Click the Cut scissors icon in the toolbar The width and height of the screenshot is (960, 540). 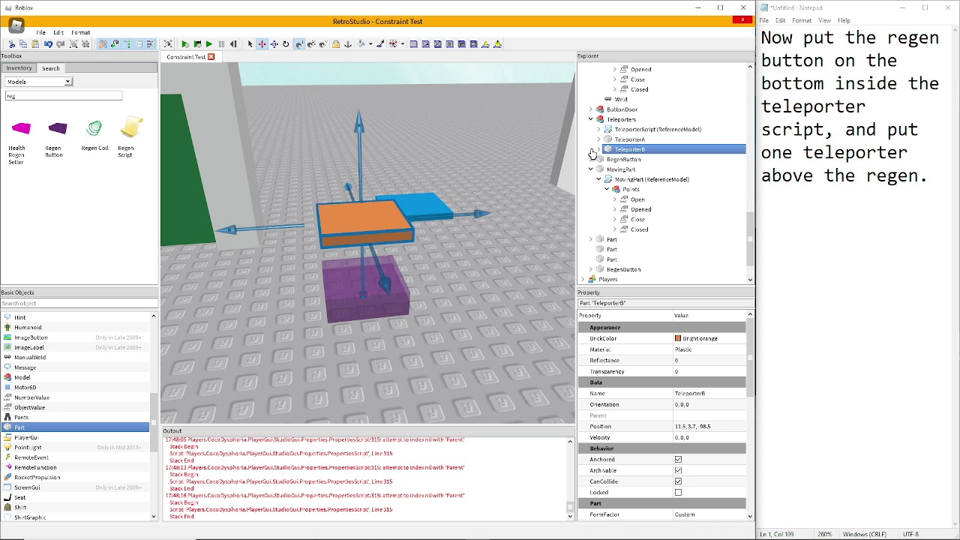click(12, 44)
